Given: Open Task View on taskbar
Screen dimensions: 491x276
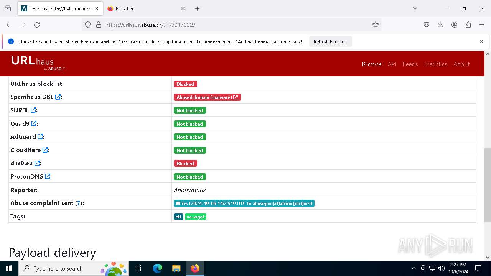Looking at the screenshot, I should click(138, 268).
